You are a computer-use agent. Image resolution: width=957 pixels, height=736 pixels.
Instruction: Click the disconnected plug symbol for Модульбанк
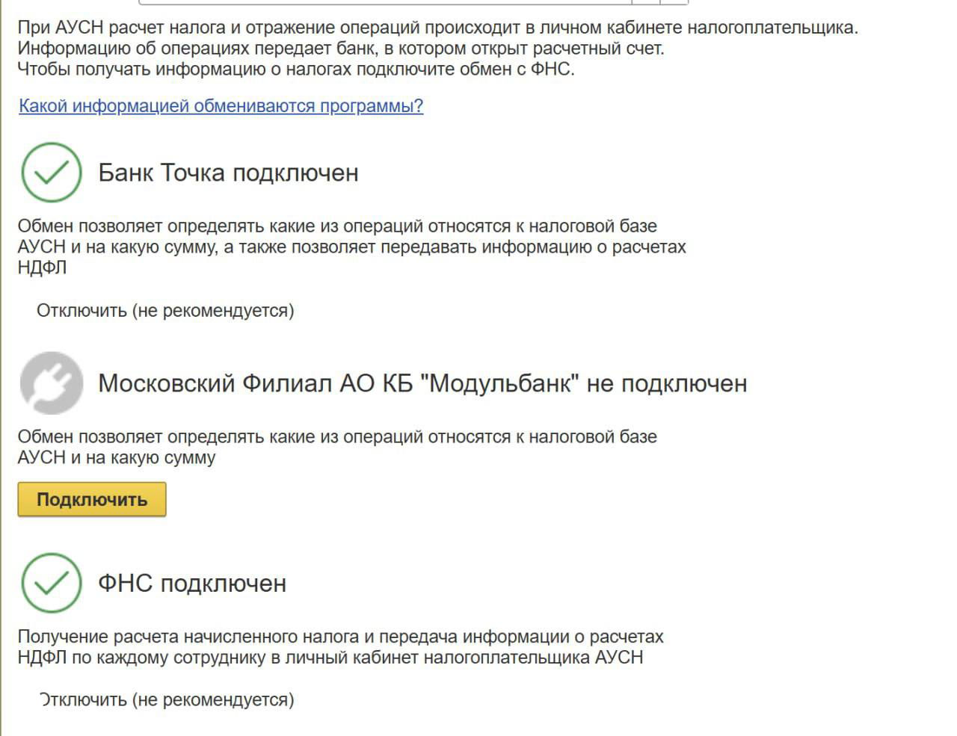click(x=51, y=383)
